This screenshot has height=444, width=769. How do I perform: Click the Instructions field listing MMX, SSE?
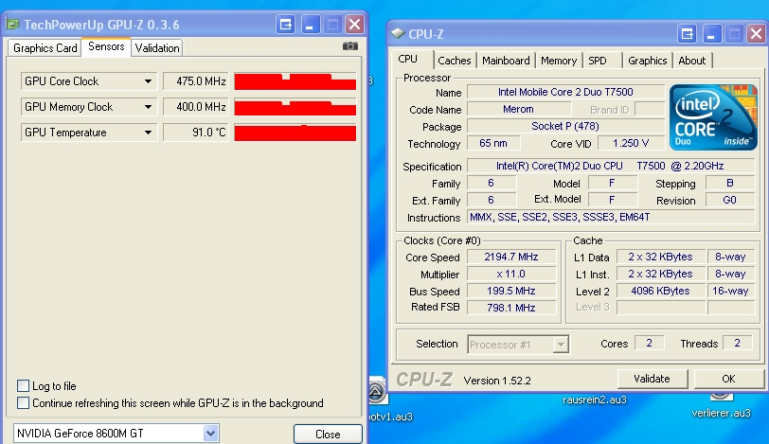pos(611,217)
